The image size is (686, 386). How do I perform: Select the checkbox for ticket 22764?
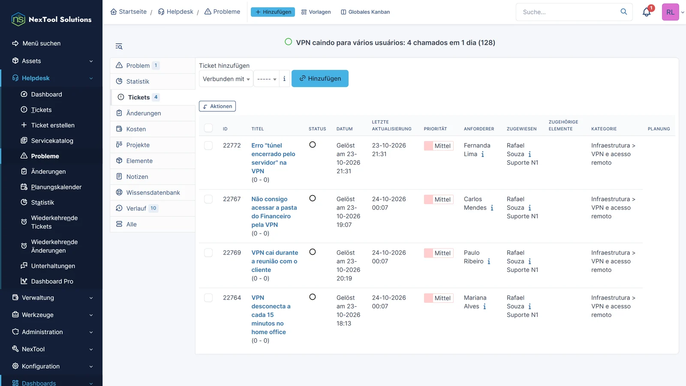(208, 298)
